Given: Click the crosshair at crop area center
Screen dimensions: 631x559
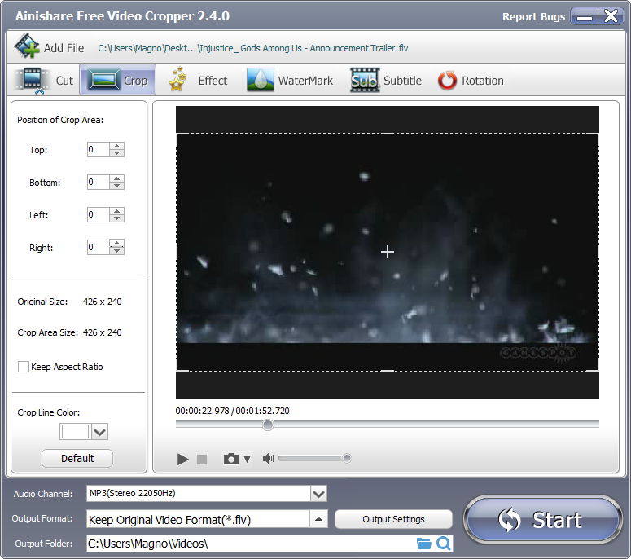Looking at the screenshot, I should tap(388, 252).
